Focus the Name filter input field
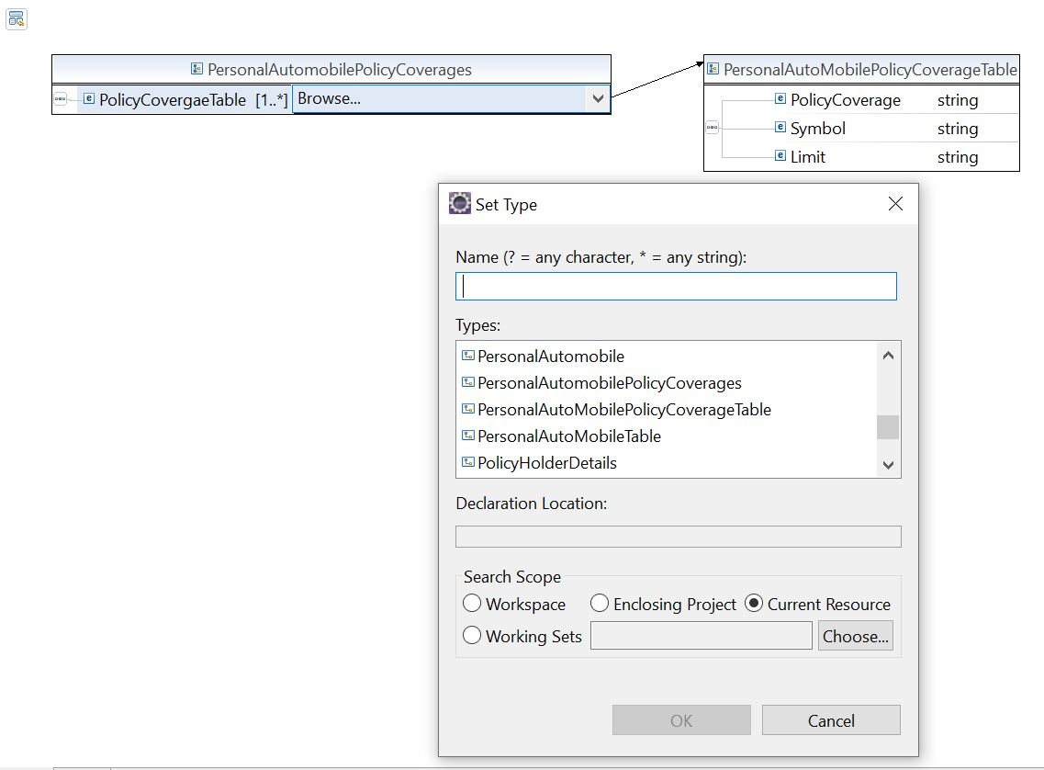The width and height of the screenshot is (1044, 770). 676,287
